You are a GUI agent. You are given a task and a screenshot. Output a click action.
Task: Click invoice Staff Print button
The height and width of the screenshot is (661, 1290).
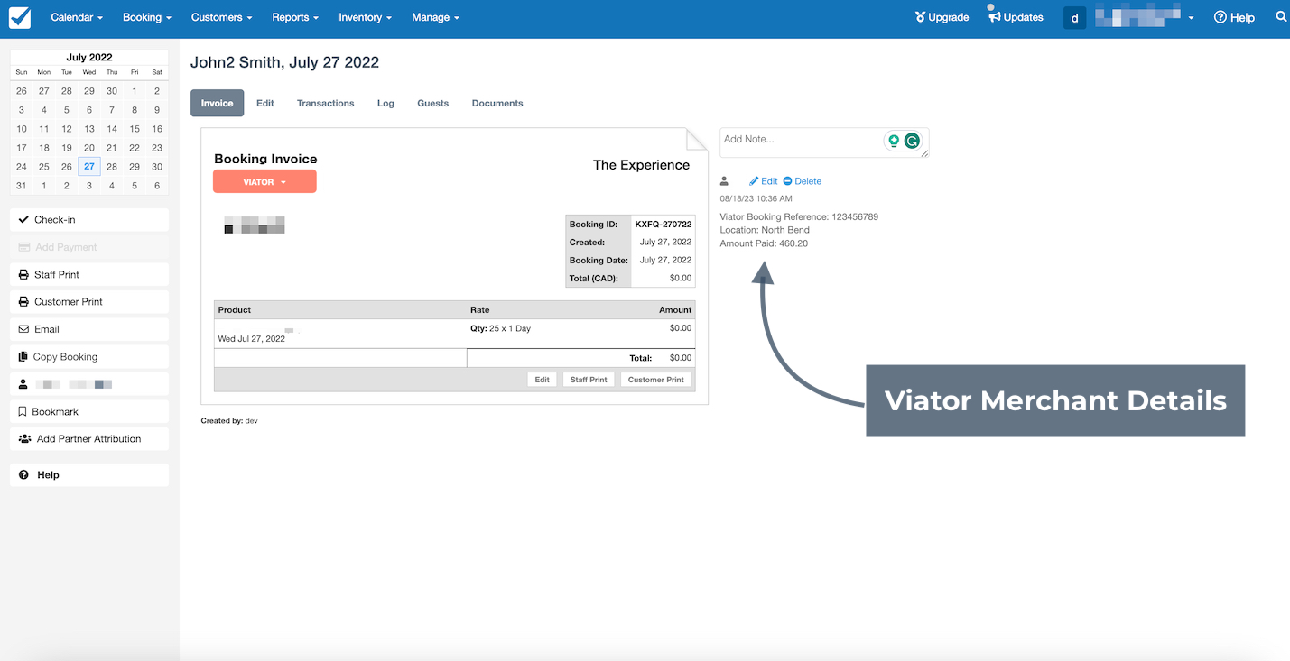[589, 380]
